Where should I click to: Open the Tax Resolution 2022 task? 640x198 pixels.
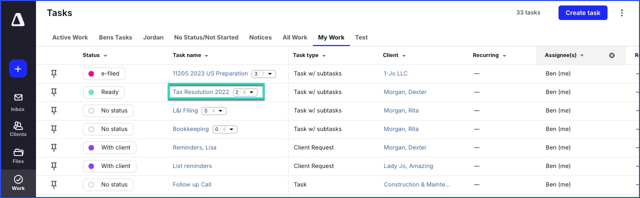200,92
